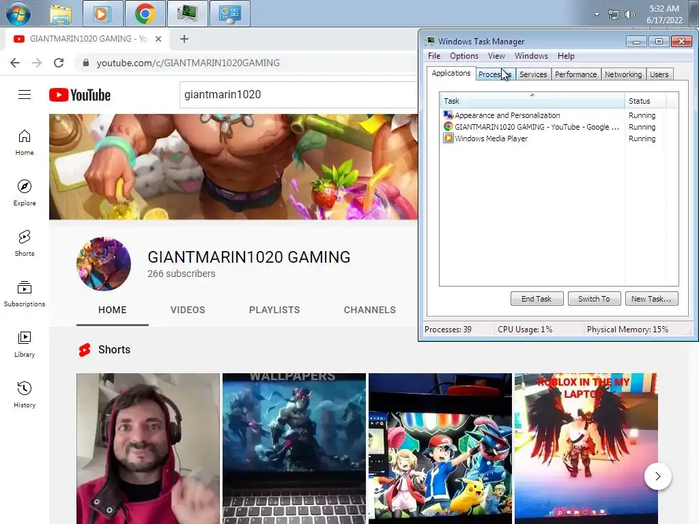The image size is (699, 524).
Task: Open Task Manager Help menu
Action: click(566, 56)
